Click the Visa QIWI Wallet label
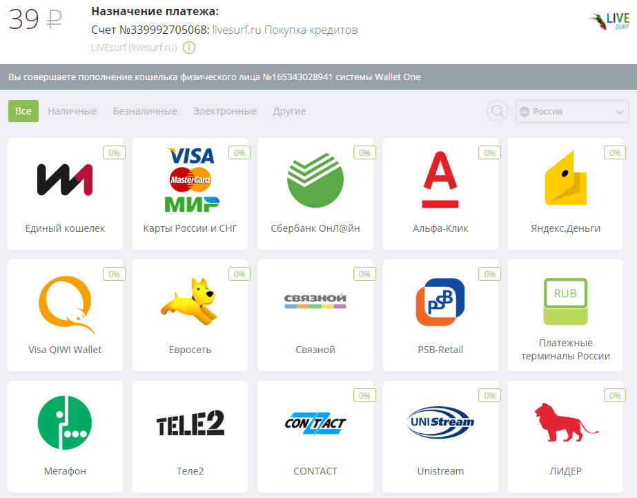 pos(65,350)
